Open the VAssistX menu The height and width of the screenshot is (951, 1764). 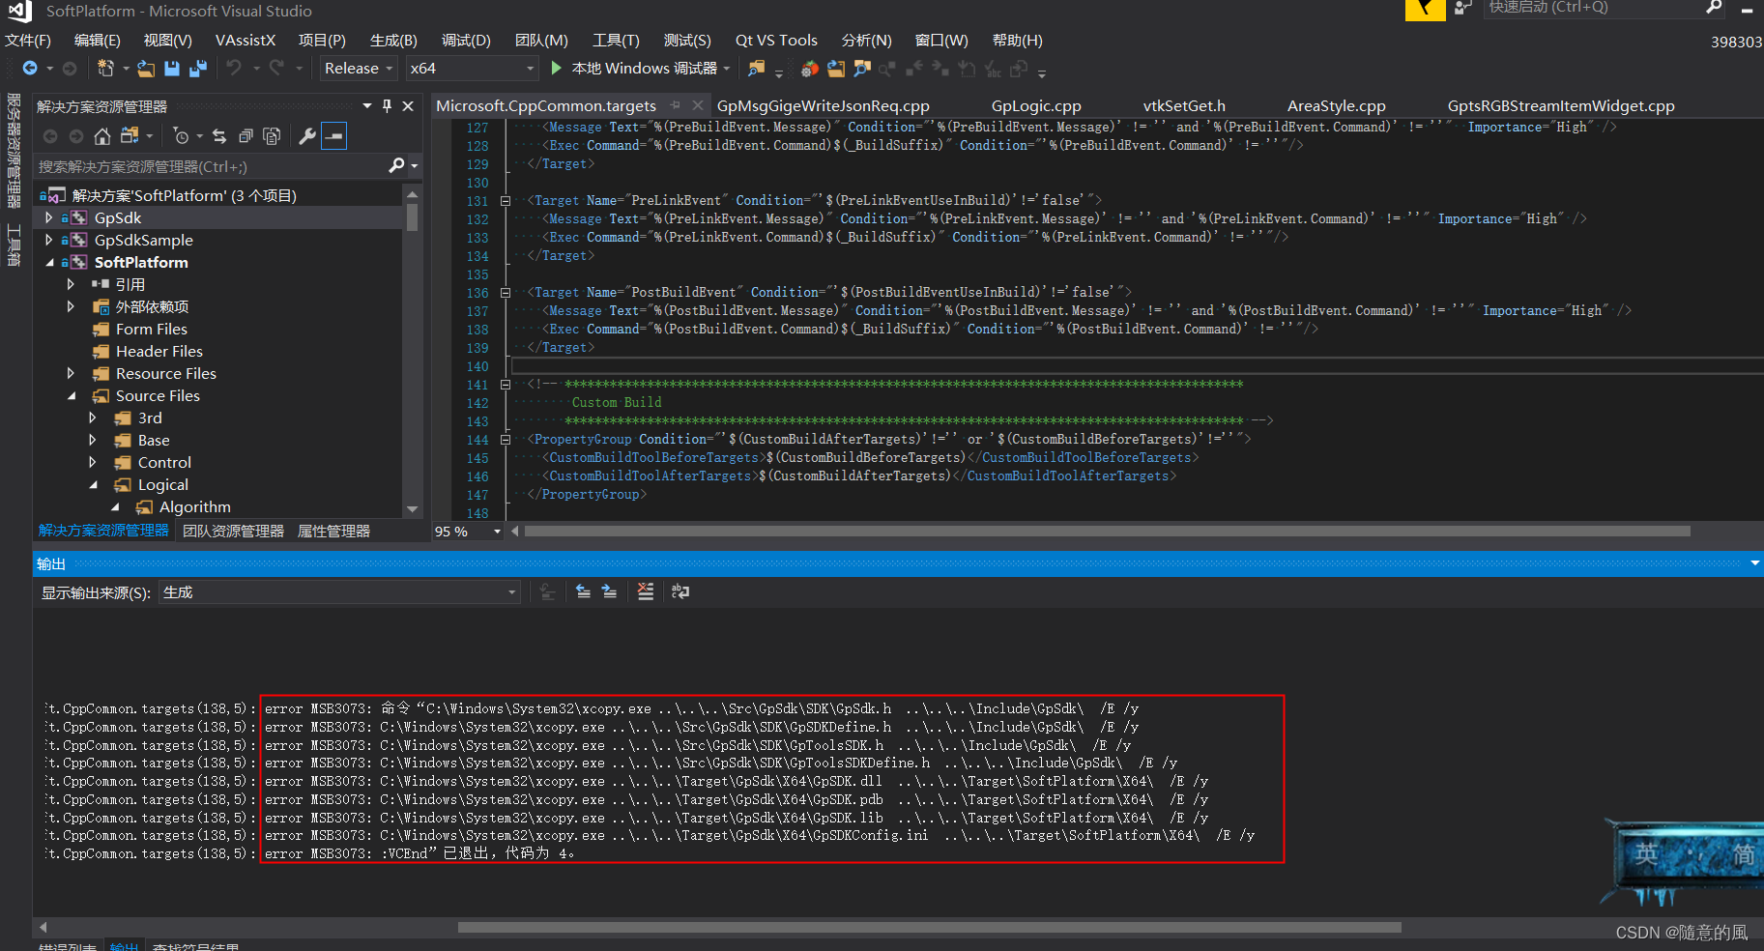pyautogui.click(x=246, y=41)
